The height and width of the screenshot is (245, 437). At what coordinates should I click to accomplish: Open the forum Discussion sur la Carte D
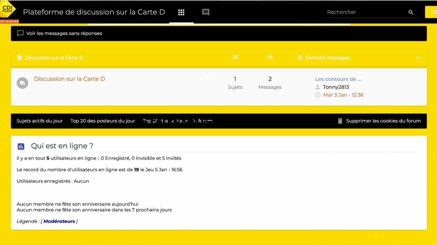click(x=70, y=79)
